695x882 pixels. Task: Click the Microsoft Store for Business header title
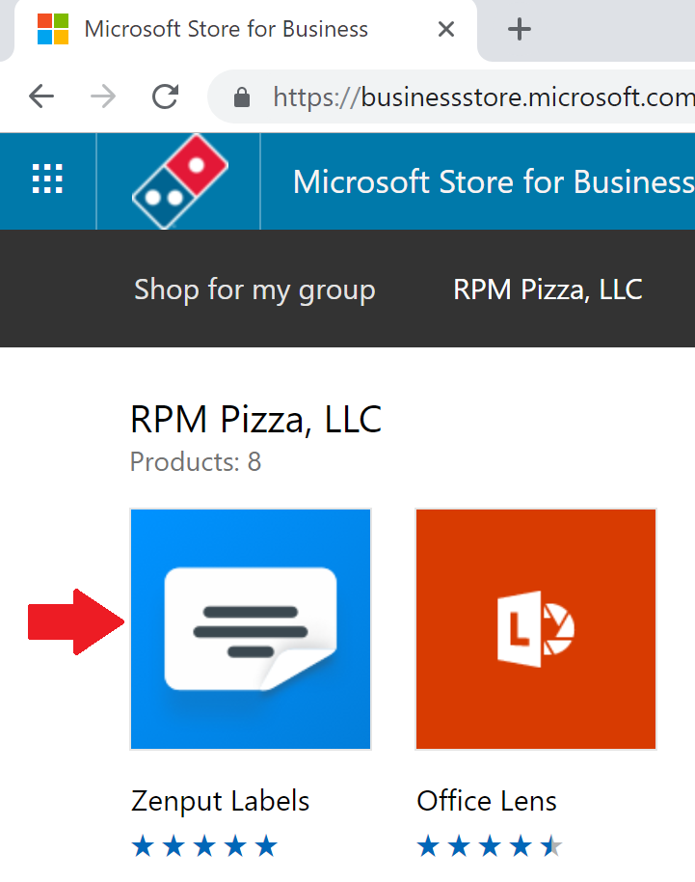coord(494,181)
